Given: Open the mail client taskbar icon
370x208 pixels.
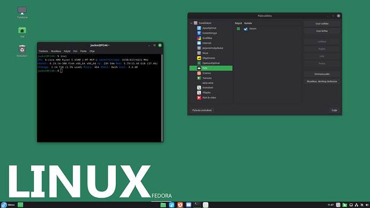Looking at the screenshot, I should coord(189,205).
